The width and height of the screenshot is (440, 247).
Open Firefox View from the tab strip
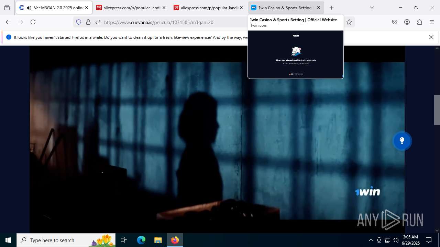click(7, 8)
